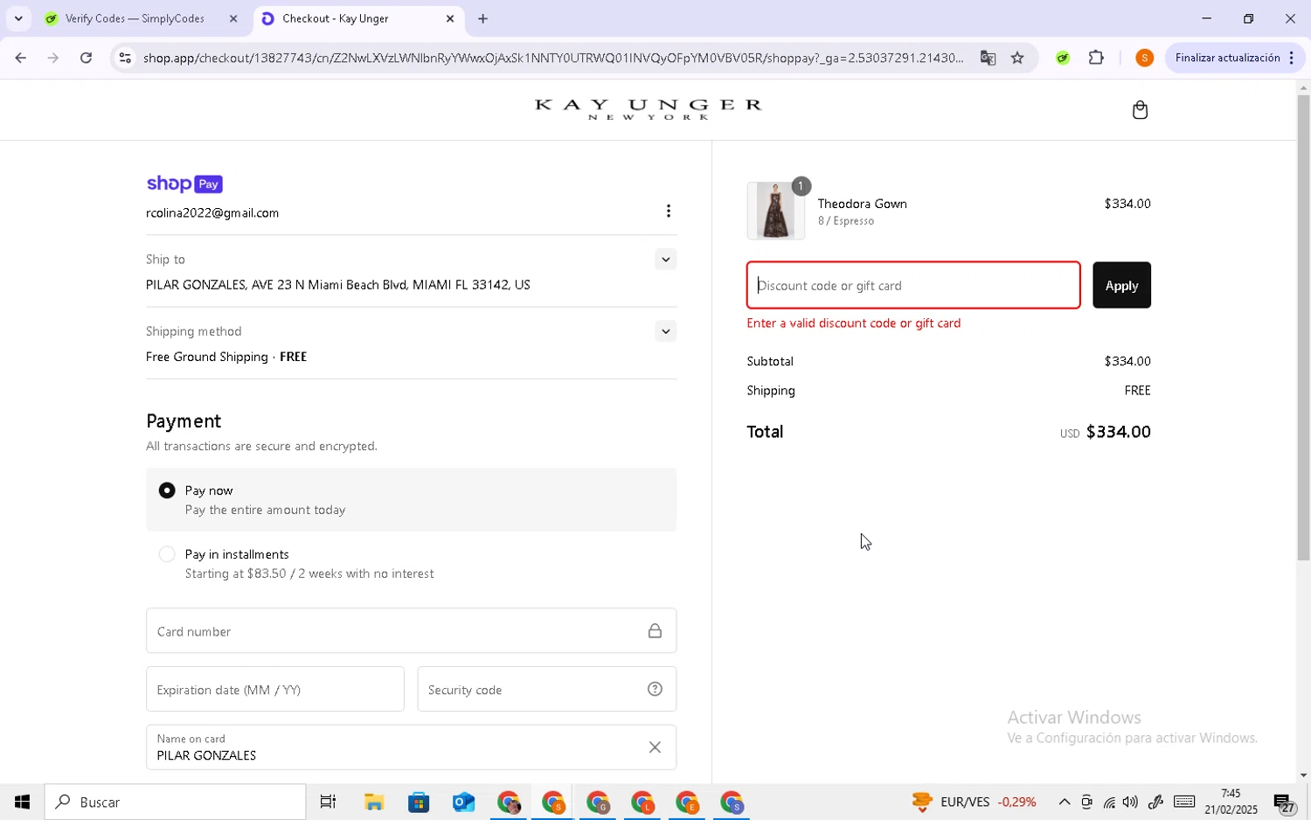Click the Name on card field
This screenshot has height=820, width=1311.
coord(411,747)
